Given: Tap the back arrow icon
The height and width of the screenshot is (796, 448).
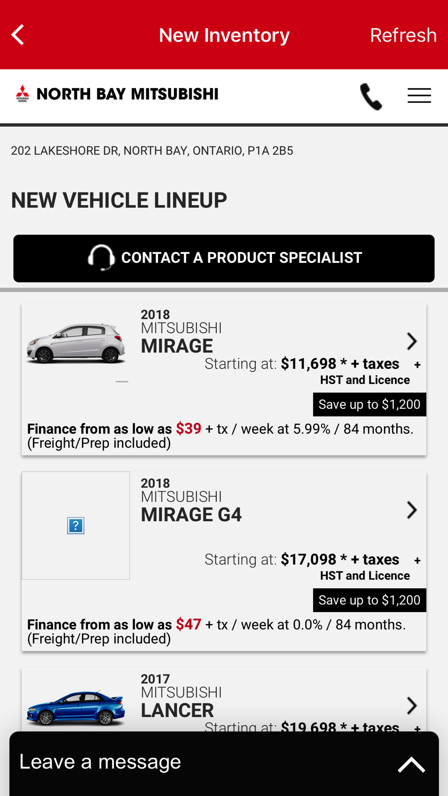Looking at the screenshot, I should [18, 35].
